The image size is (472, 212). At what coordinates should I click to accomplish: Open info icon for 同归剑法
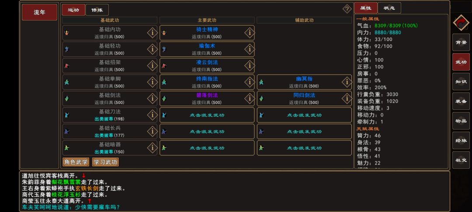347,98
